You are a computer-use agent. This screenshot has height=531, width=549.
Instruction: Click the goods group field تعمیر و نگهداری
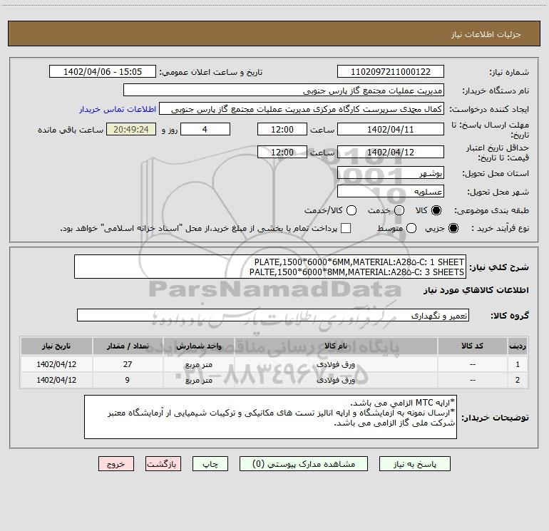[x=273, y=315]
